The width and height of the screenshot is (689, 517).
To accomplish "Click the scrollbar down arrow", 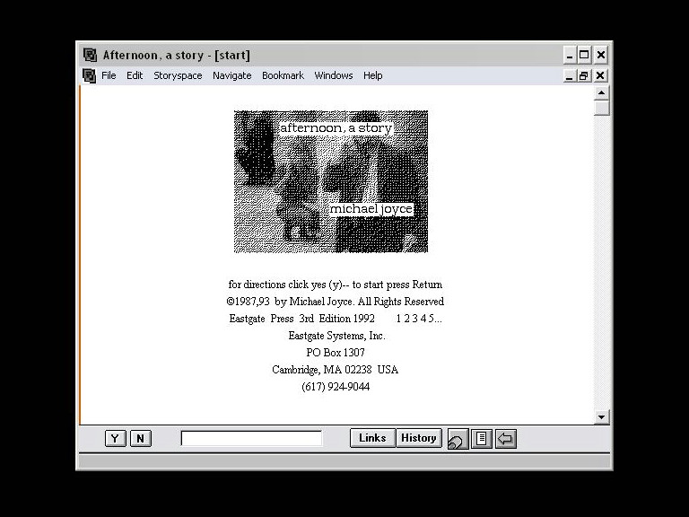I will [602, 416].
